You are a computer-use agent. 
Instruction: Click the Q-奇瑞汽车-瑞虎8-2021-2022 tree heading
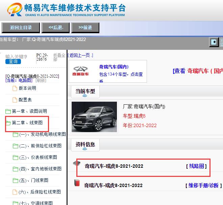pyautogui.click(x=32, y=76)
